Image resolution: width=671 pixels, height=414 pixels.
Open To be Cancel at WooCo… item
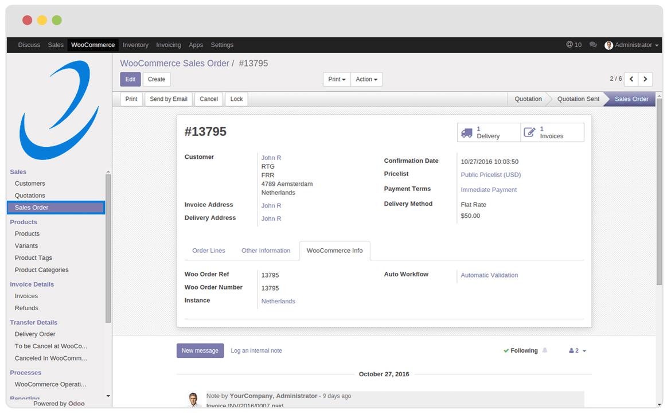click(x=51, y=346)
